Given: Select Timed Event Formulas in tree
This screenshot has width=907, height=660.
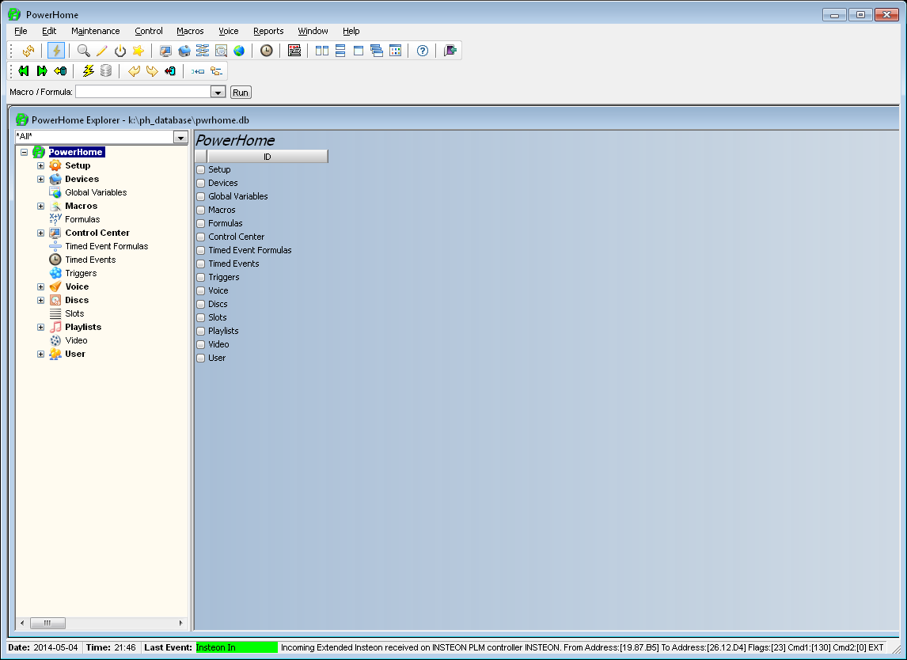Looking at the screenshot, I should coord(106,246).
